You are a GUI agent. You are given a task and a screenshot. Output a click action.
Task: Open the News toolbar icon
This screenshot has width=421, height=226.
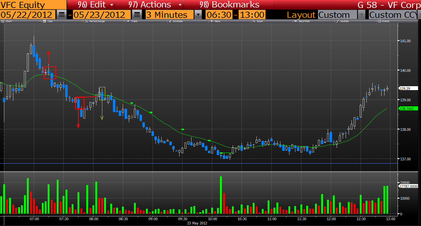click(x=212, y=21)
